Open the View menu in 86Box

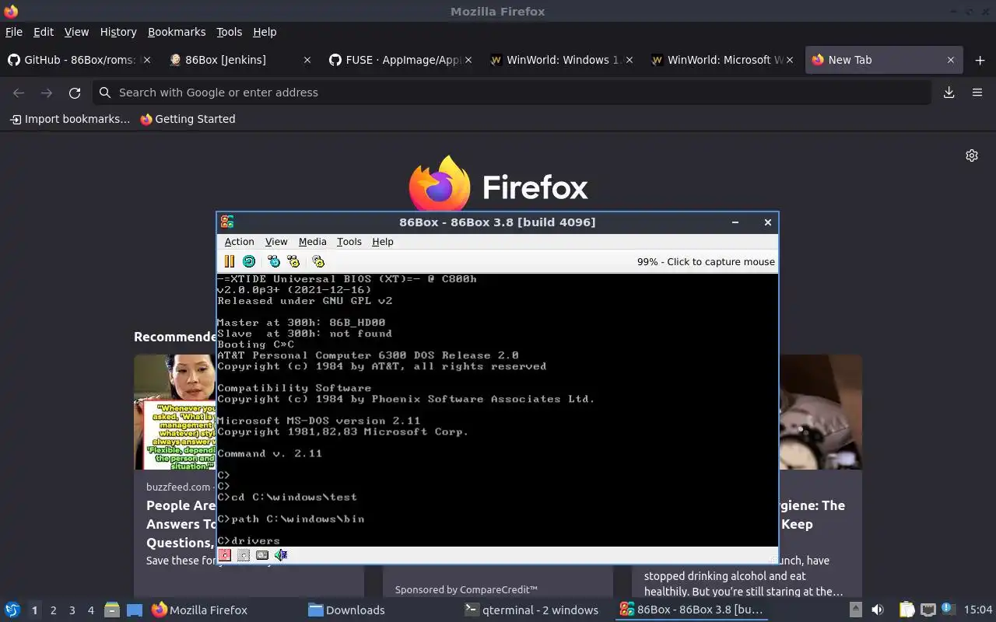pos(276,242)
